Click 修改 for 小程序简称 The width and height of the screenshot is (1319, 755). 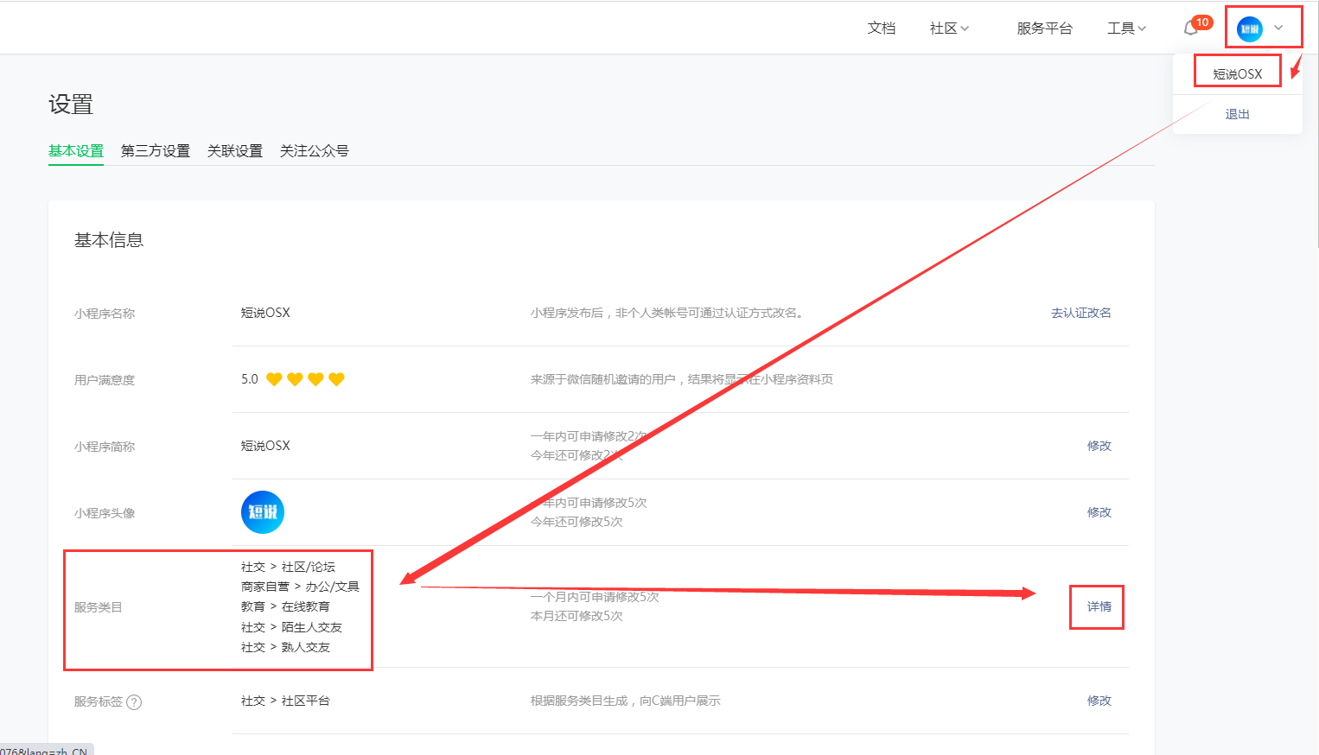click(x=1099, y=446)
